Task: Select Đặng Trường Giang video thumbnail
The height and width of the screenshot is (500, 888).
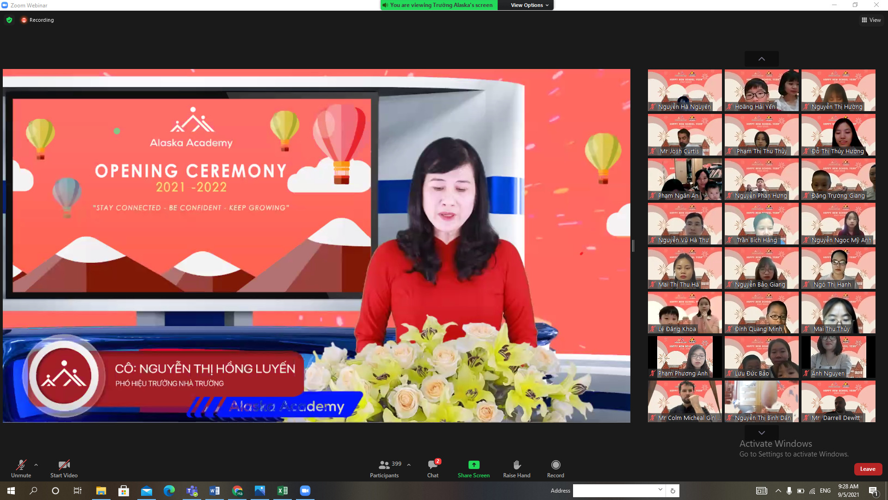Action: [x=839, y=179]
